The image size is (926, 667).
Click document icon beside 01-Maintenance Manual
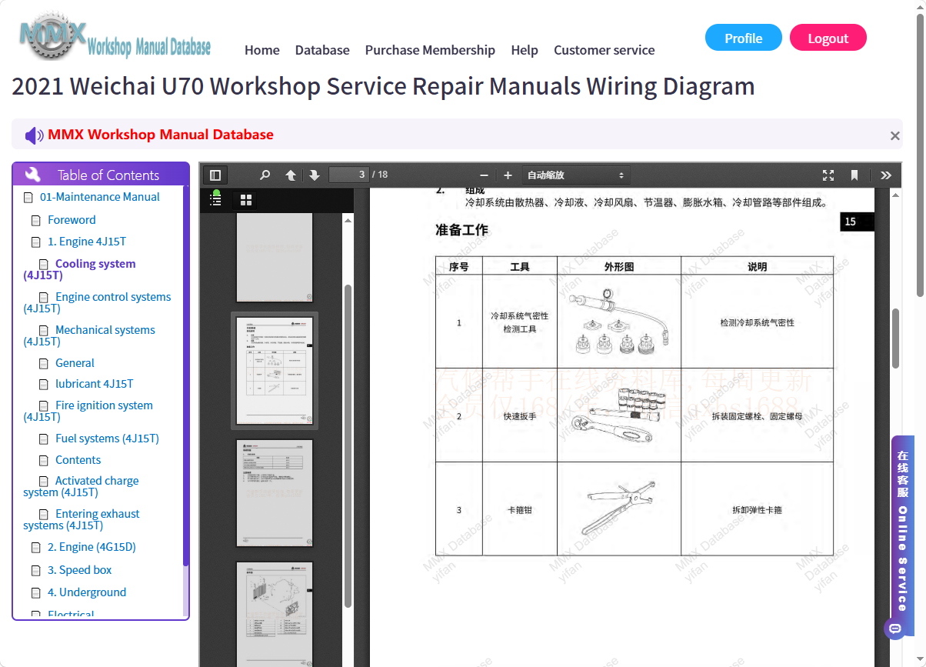point(28,198)
